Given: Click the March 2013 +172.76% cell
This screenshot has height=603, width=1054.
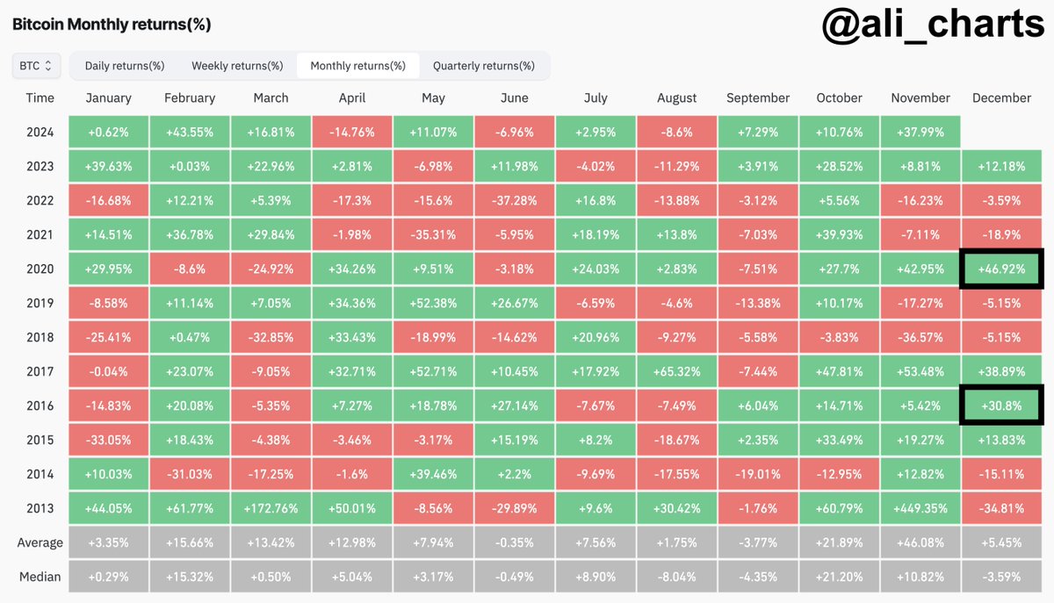Looking at the screenshot, I should click(x=271, y=508).
